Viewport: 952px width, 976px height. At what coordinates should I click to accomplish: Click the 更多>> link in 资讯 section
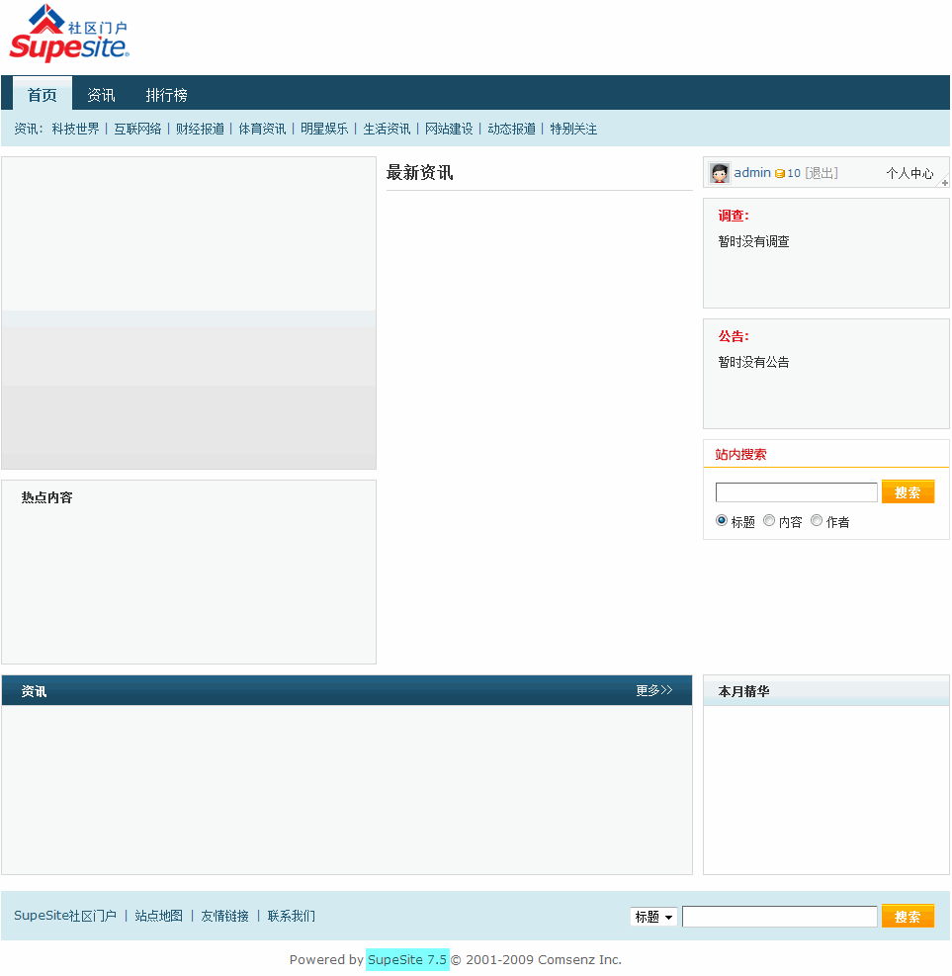tap(653, 690)
